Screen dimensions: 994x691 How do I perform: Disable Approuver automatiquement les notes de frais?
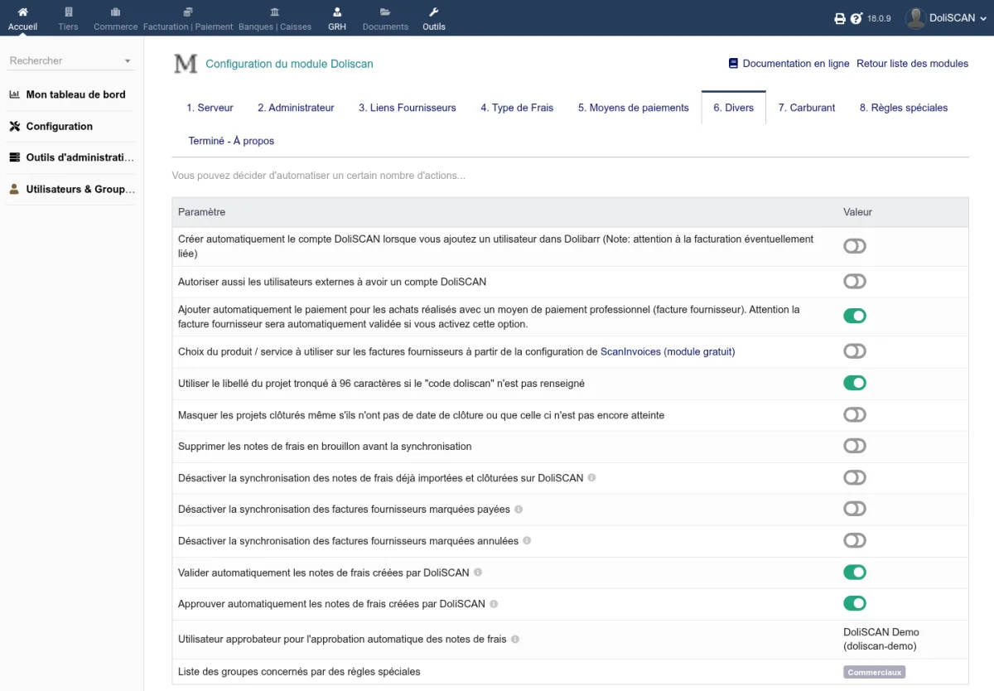tap(855, 603)
